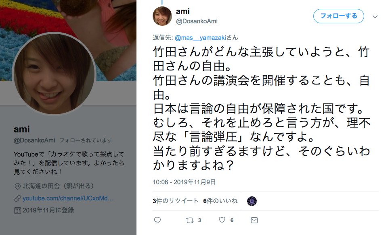This screenshot has width=390, height=235.
Task: Click the location pin icon in profile
Action: tap(17, 186)
